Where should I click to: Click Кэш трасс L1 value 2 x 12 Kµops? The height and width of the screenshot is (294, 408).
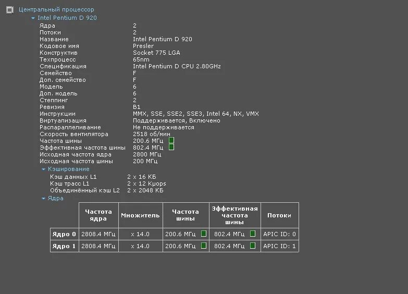click(146, 183)
